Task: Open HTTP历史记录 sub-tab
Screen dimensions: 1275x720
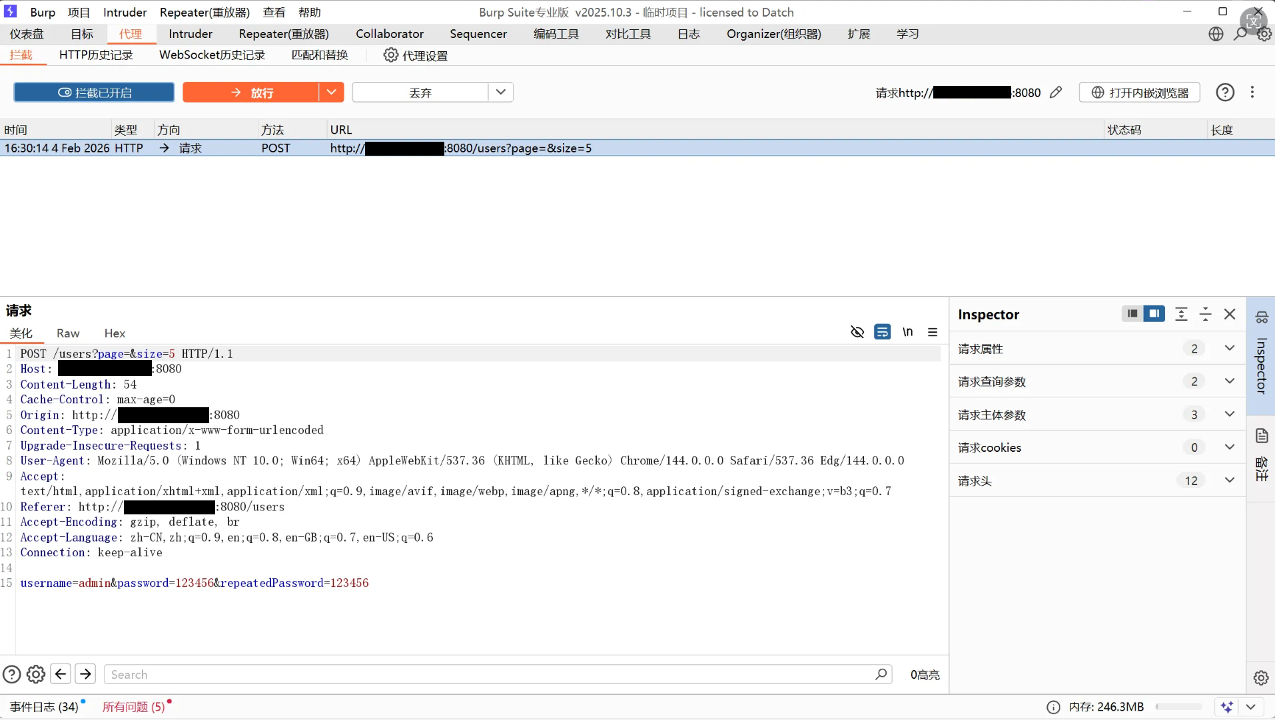Action: (x=96, y=55)
